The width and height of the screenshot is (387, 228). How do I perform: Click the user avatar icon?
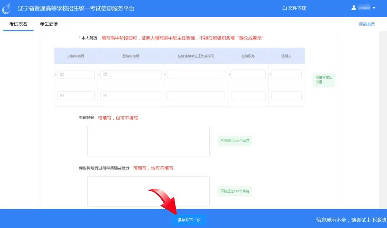354,8
